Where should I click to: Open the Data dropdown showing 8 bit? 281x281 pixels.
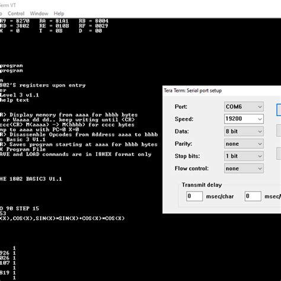(244, 132)
